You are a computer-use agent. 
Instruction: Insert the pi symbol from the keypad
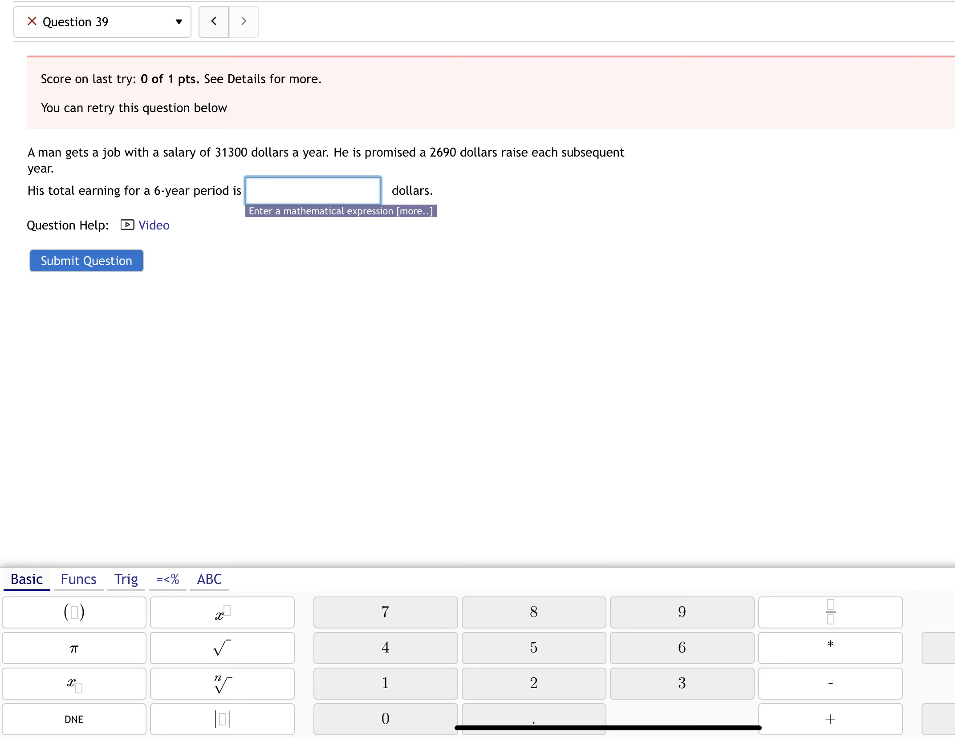pyautogui.click(x=73, y=648)
